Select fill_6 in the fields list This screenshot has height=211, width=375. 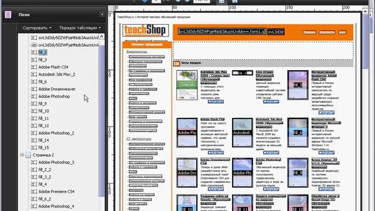(x=43, y=81)
